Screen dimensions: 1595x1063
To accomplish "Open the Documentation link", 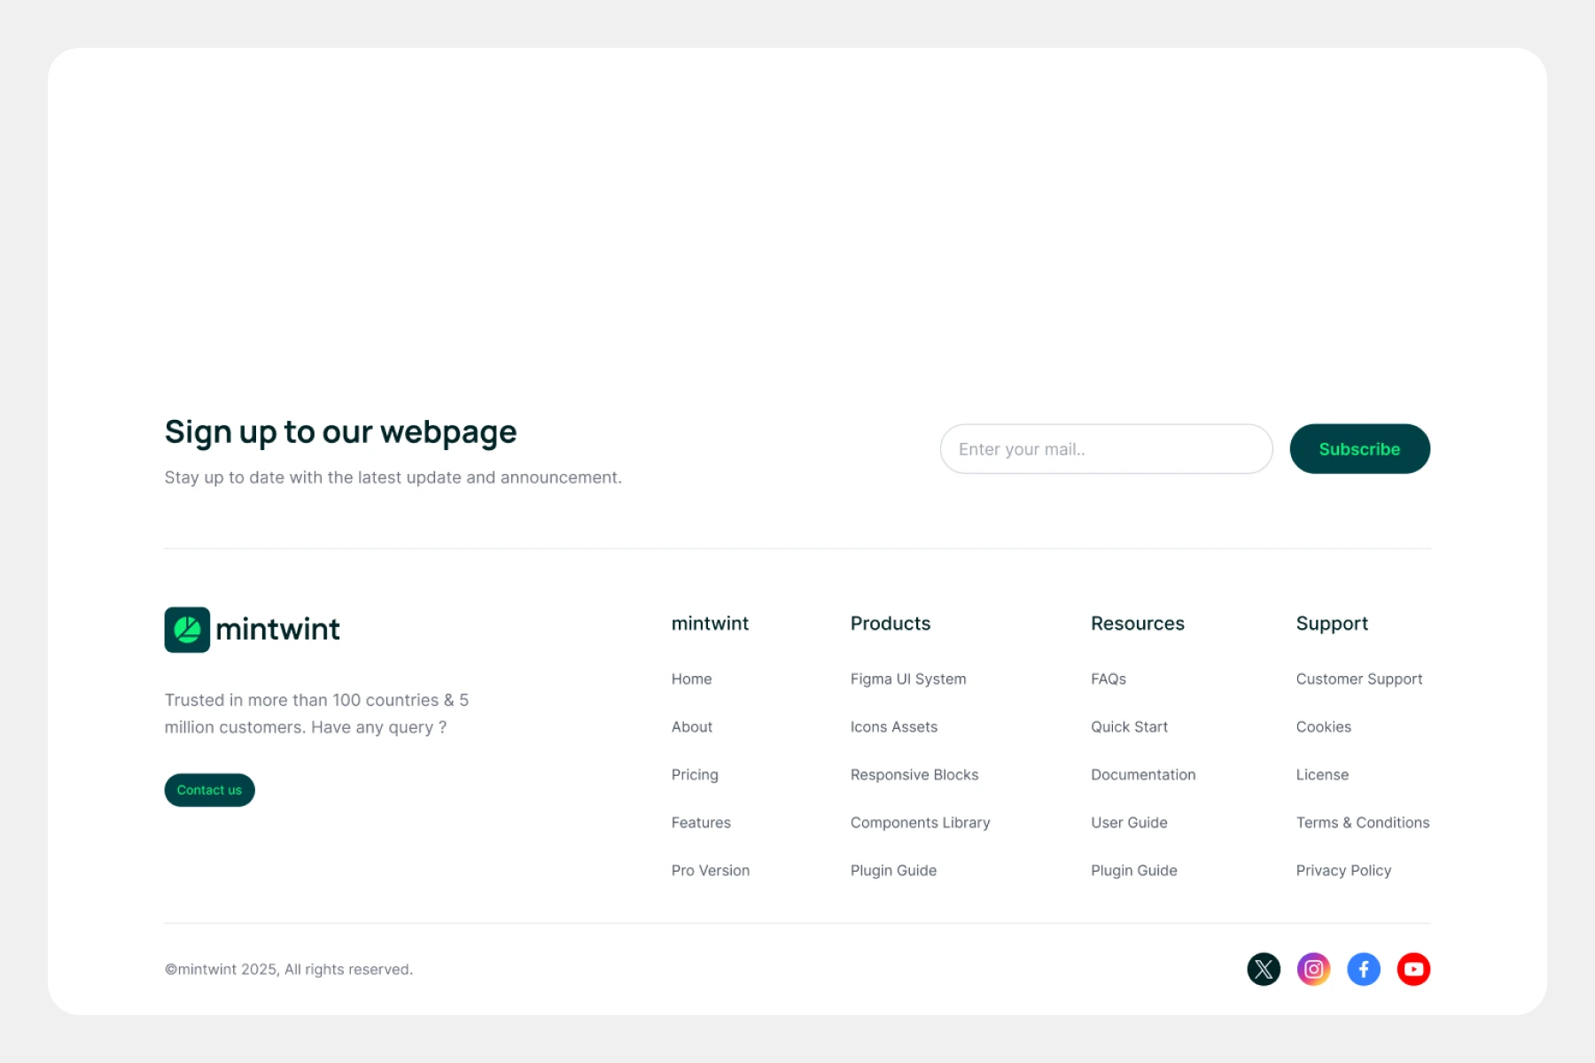I will tap(1143, 775).
